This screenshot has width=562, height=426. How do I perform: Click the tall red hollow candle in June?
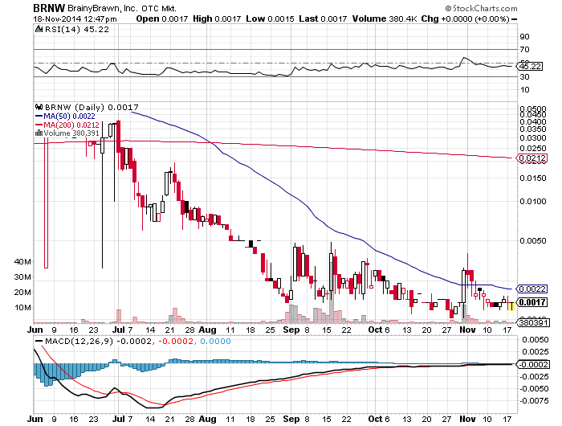[46, 203]
